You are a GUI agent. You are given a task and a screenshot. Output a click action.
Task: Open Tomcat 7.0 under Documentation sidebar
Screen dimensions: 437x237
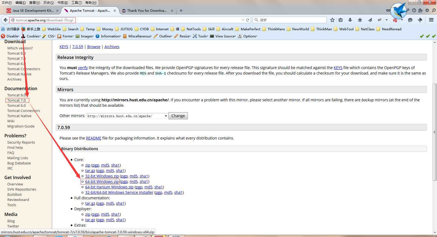coord(16,100)
